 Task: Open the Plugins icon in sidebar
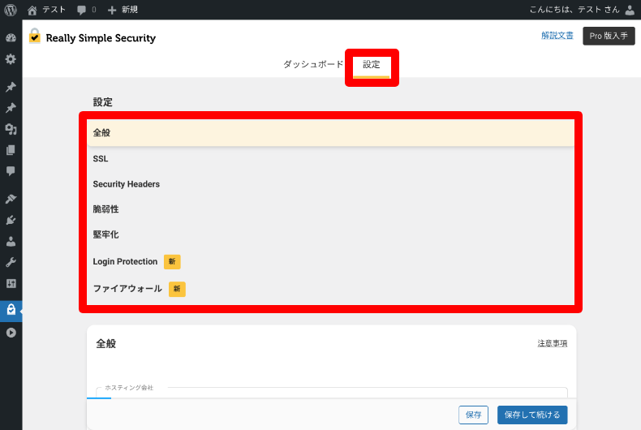11,220
